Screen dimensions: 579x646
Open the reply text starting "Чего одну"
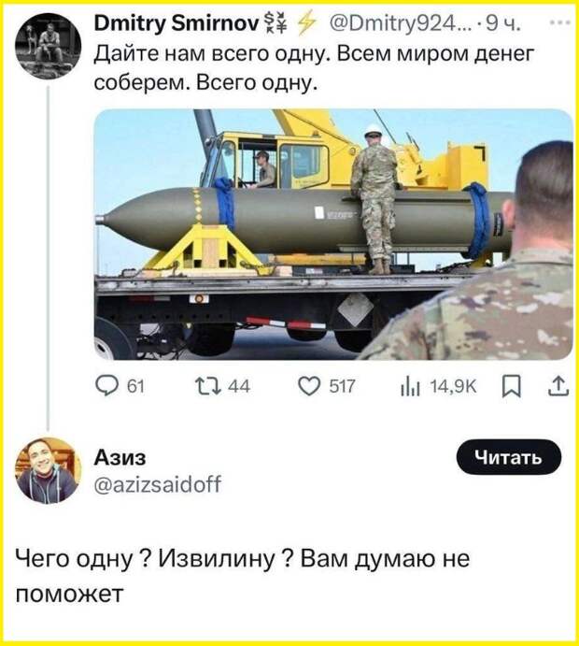(x=243, y=576)
